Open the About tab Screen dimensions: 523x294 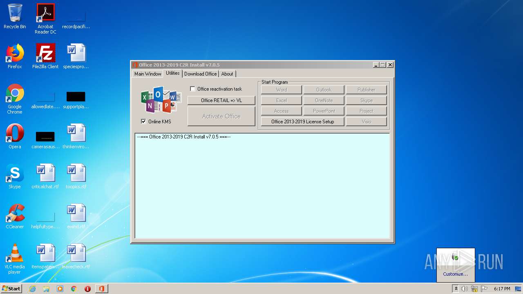click(227, 74)
